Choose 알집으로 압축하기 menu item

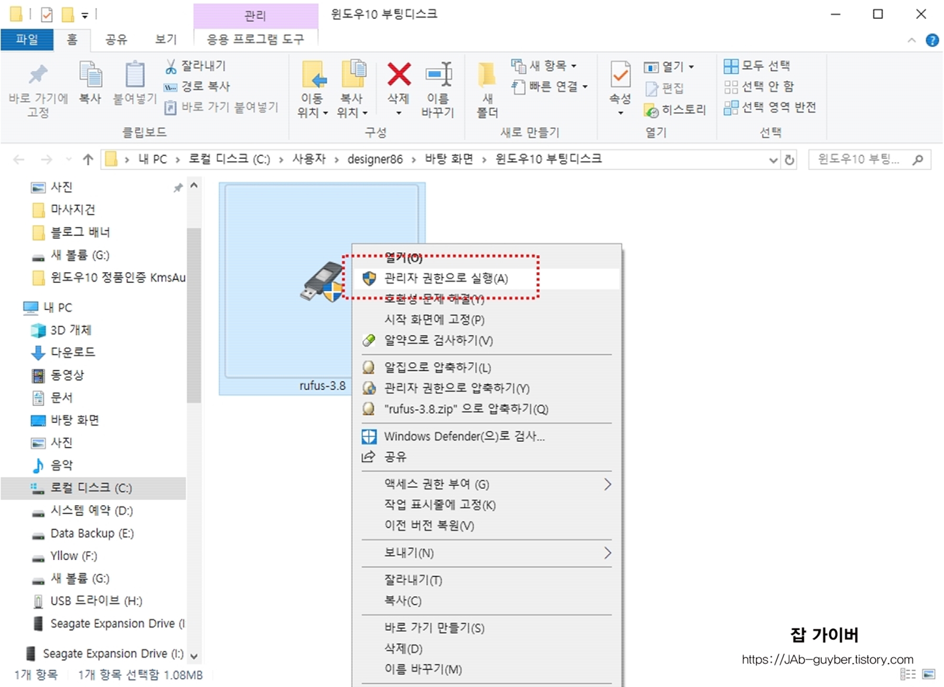(x=487, y=368)
